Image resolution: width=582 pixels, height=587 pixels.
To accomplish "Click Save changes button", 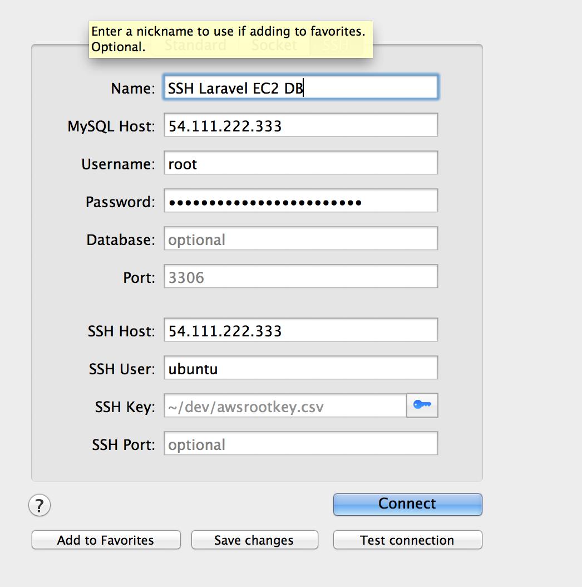I will (x=254, y=540).
